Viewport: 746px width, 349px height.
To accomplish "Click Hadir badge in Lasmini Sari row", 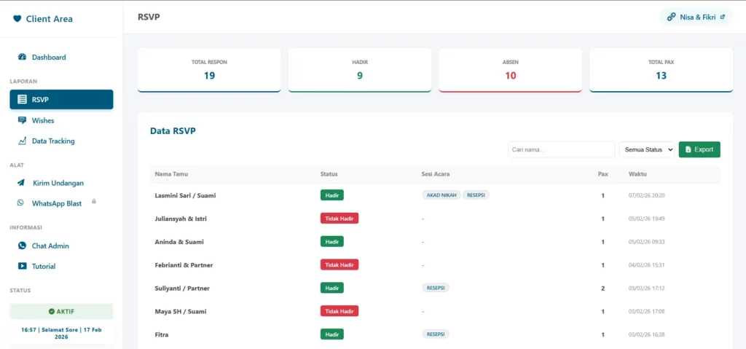I will pos(332,195).
